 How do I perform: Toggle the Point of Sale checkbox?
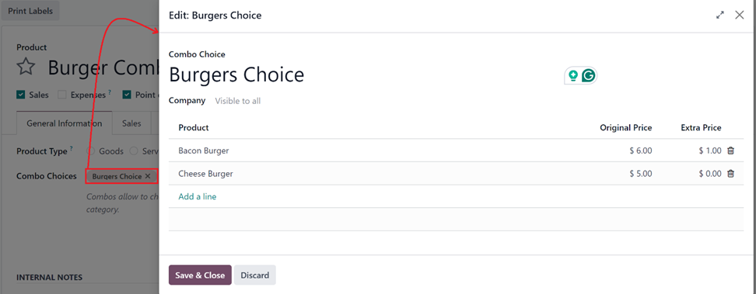coord(126,95)
